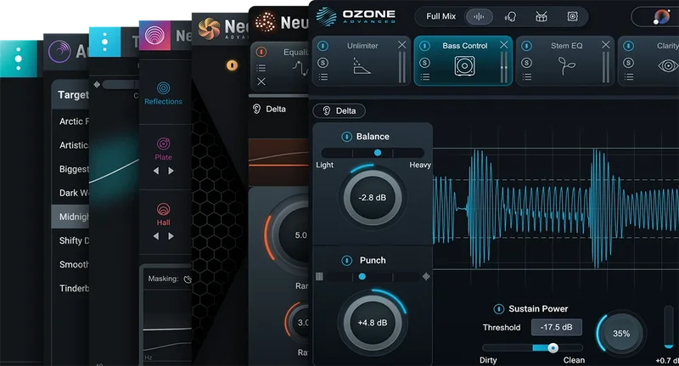
Task: Remove the Neutron Equalizer module
Action: [x=261, y=82]
